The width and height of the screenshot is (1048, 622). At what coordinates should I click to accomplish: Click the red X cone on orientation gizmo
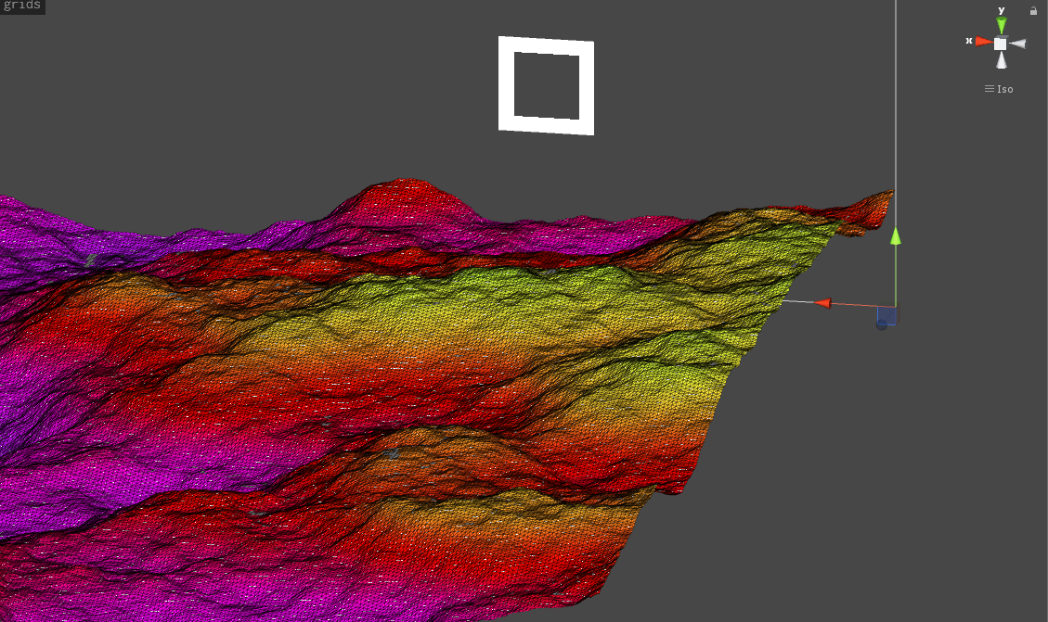pos(984,42)
